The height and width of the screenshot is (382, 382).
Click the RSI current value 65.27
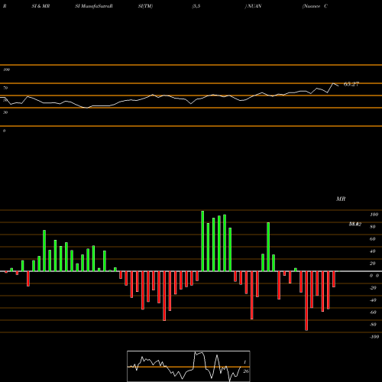coord(351,84)
